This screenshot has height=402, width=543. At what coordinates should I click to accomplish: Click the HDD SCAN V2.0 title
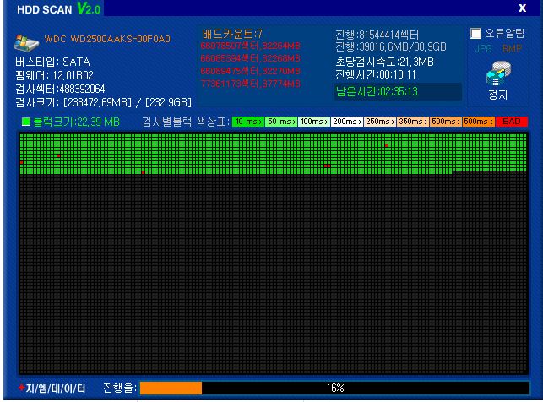[59, 8]
